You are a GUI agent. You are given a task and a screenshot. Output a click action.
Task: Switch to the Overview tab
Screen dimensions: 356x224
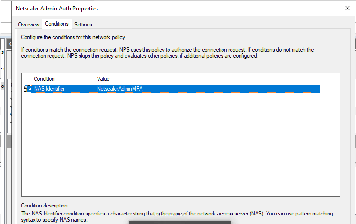[29, 25]
